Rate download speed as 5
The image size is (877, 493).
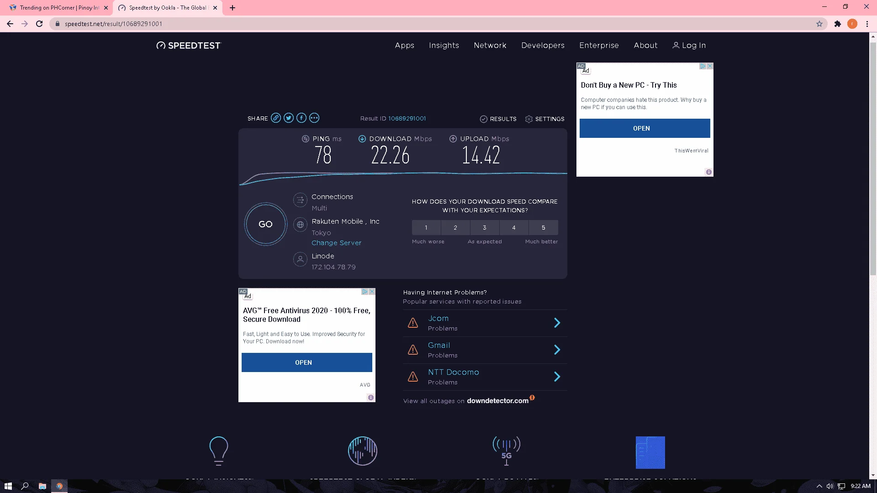[544, 228]
